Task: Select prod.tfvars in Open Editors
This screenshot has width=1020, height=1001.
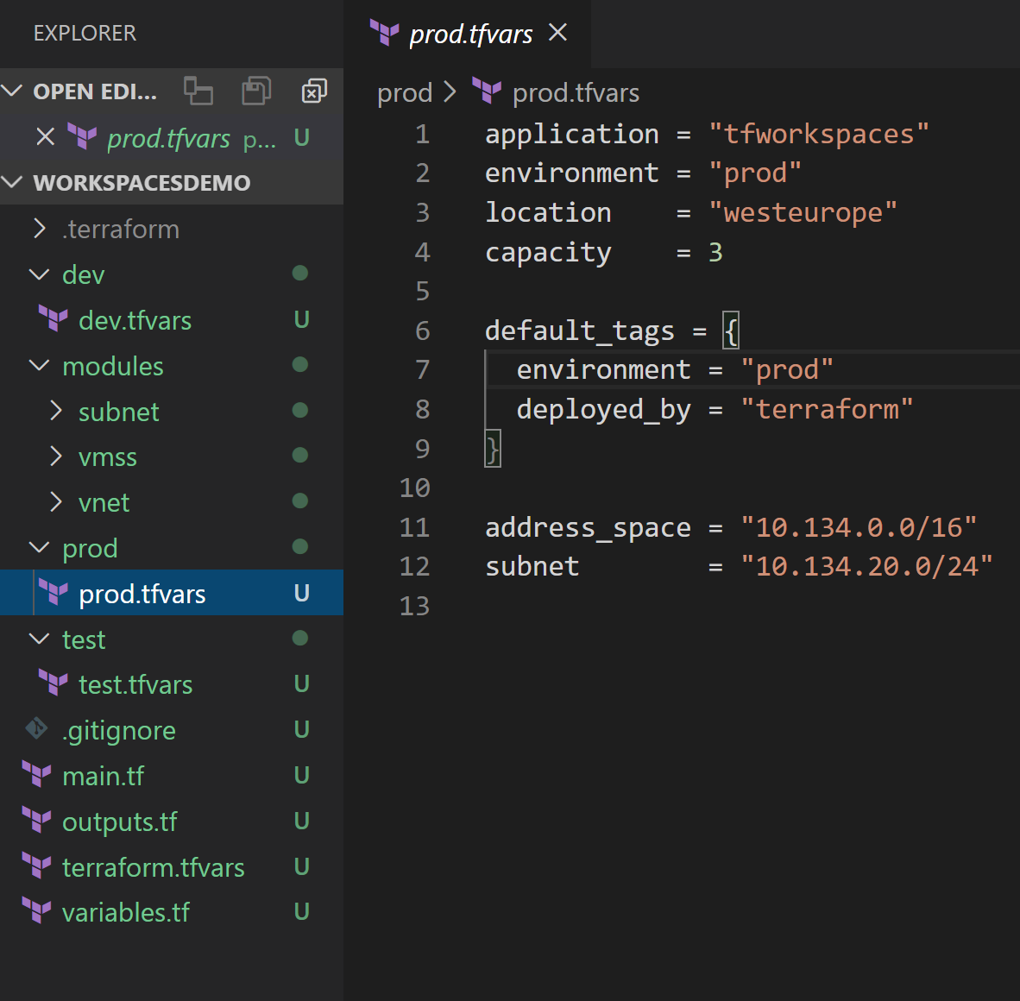Action: (x=172, y=137)
